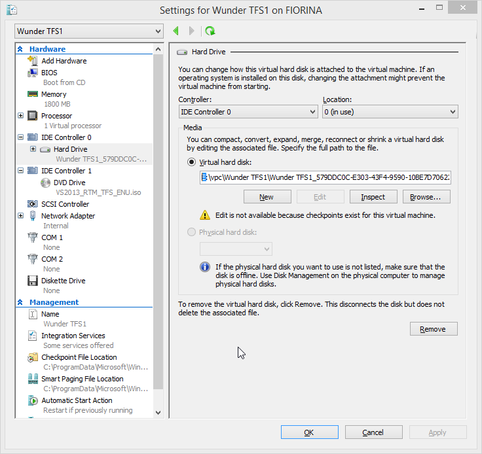Click the green refresh icon

pos(210,31)
